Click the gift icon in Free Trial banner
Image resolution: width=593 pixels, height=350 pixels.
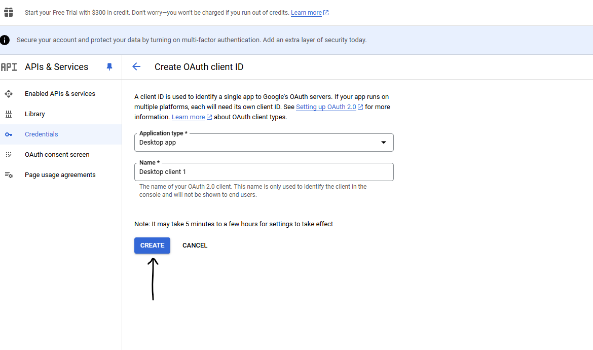[9, 13]
